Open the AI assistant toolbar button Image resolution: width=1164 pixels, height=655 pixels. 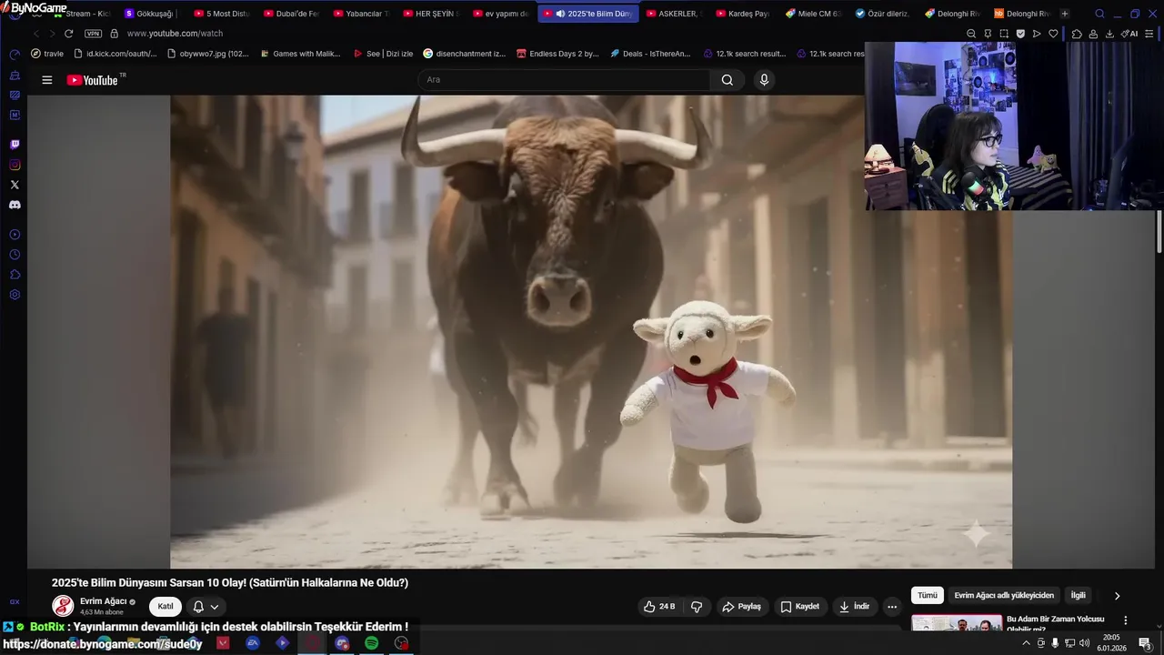(x=1129, y=34)
